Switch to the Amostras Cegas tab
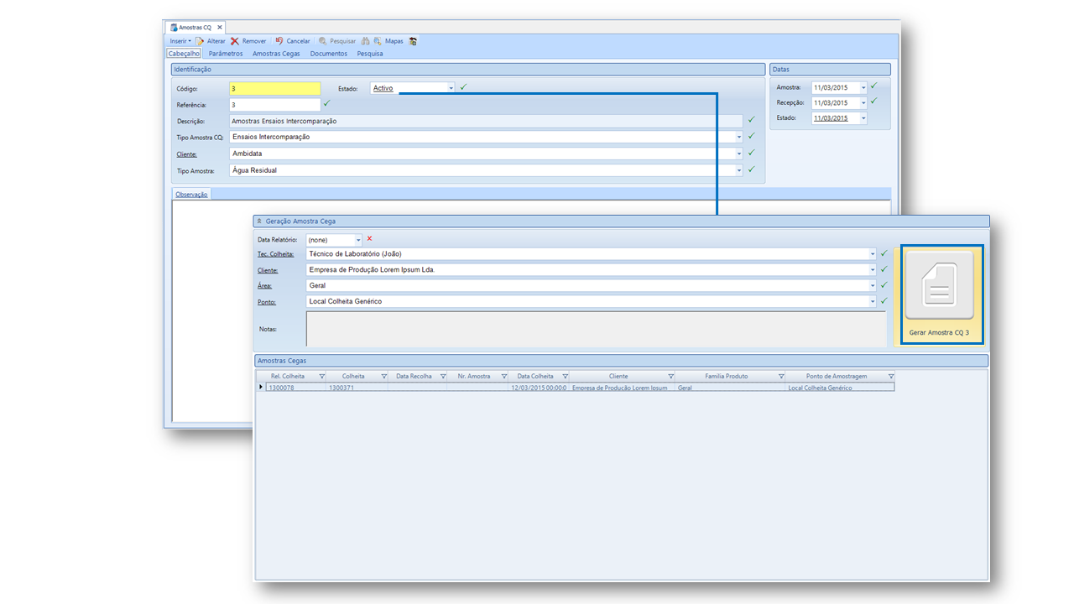 [276, 53]
